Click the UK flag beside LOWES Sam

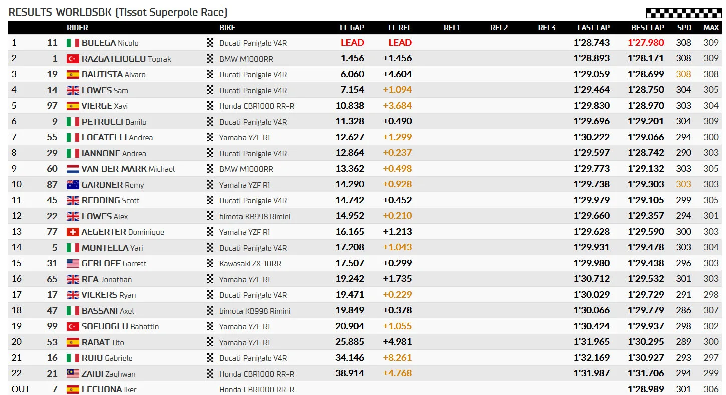[x=73, y=90]
